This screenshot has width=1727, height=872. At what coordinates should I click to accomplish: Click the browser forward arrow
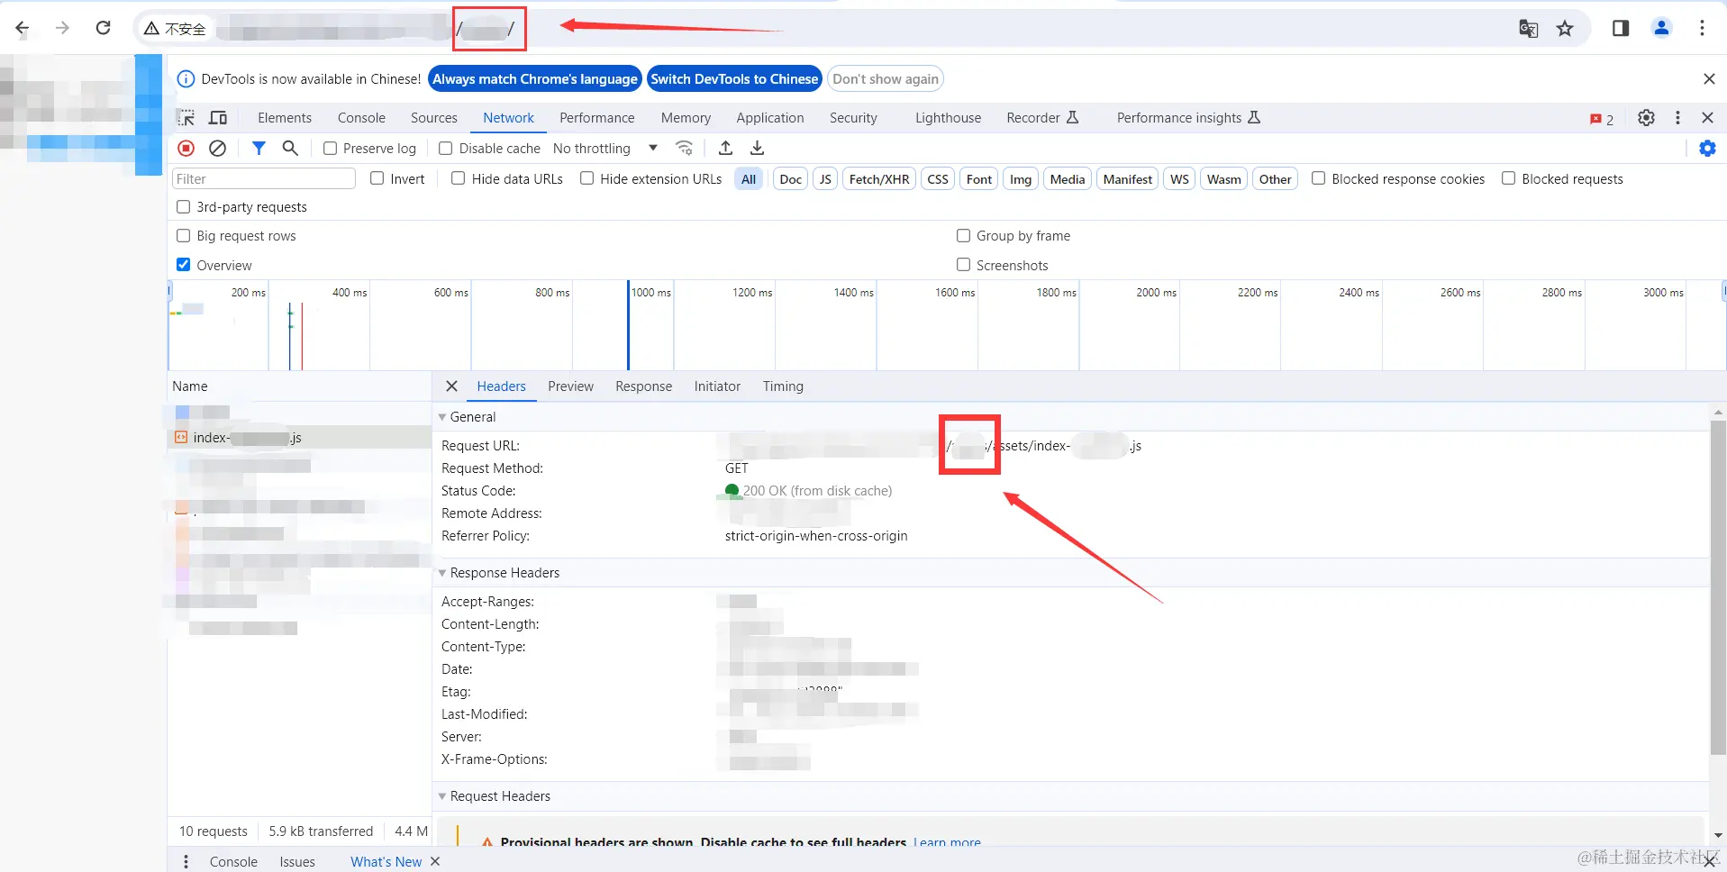pyautogui.click(x=62, y=28)
